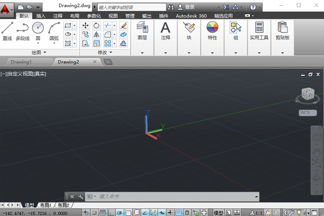Viewport: 324px width, 216px height.
Task: Activate the Rotate tool
Action: coord(96,26)
